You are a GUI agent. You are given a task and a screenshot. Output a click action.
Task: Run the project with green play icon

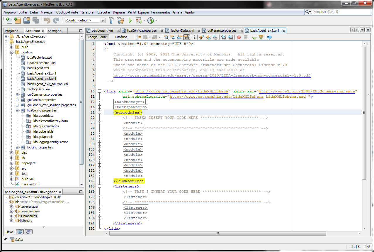(x=130, y=21)
